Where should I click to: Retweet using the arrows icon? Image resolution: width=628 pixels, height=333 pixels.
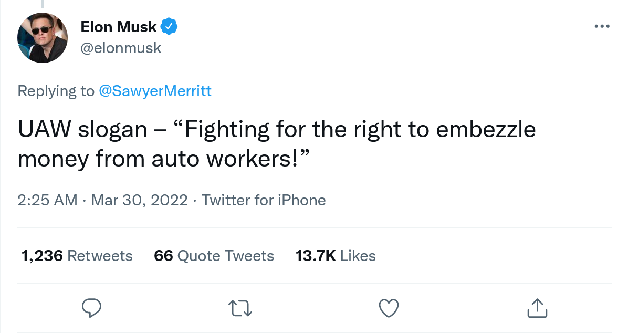pos(240,308)
